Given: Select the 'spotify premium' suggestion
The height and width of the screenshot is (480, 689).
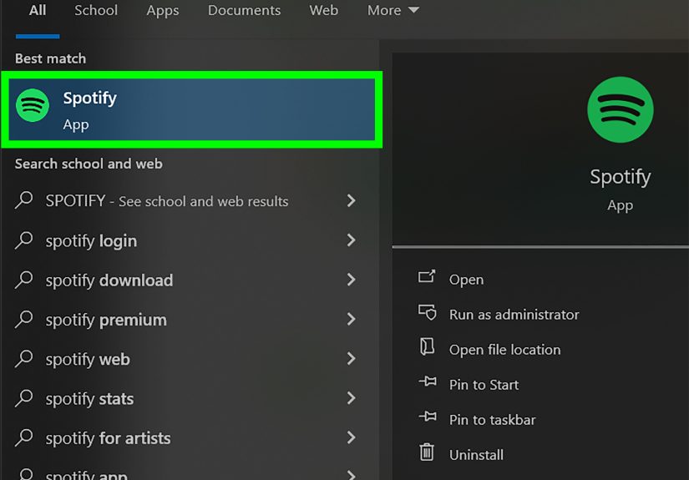Looking at the screenshot, I should (189, 320).
